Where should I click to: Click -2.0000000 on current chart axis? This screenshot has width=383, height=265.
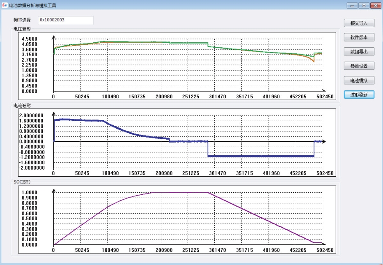click(x=32, y=168)
